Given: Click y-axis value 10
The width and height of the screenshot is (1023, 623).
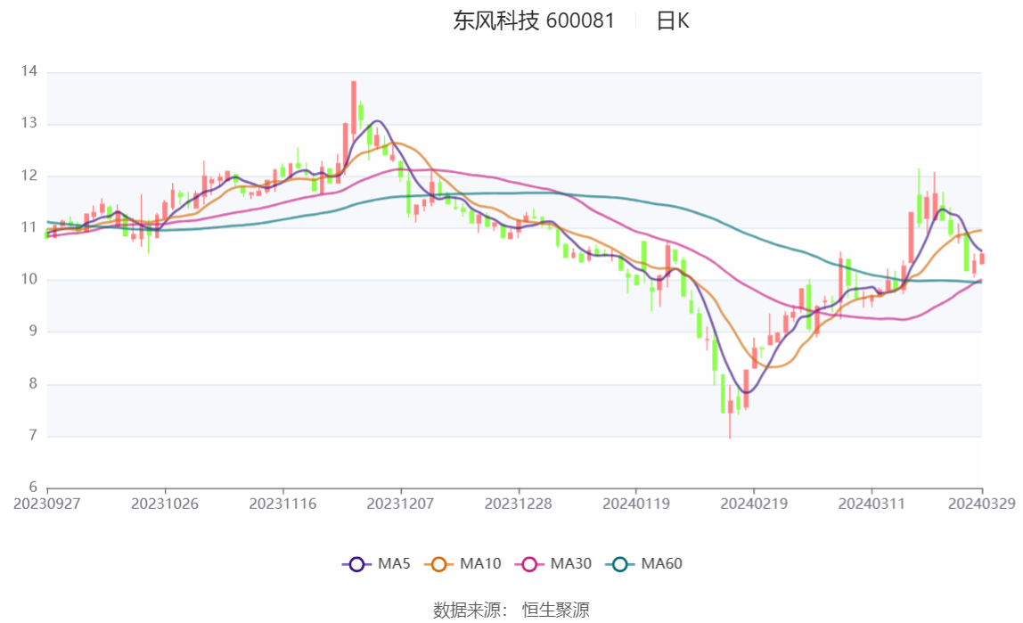Looking at the screenshot, I should tap(29, 279).
